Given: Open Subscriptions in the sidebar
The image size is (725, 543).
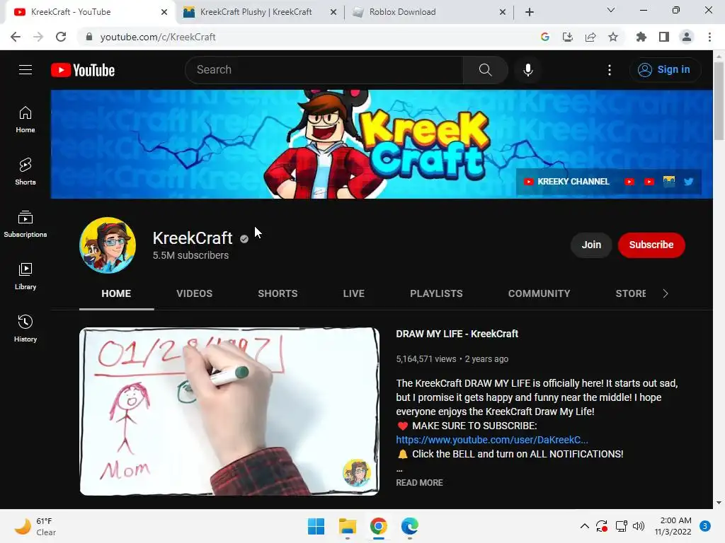Looking at the screenshot, I should [25, 224].
